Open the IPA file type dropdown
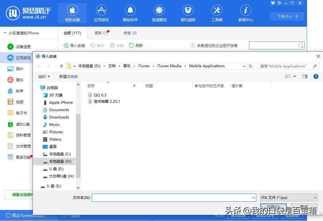This screenshot has height=221, width=323. [x=288, y=197]
